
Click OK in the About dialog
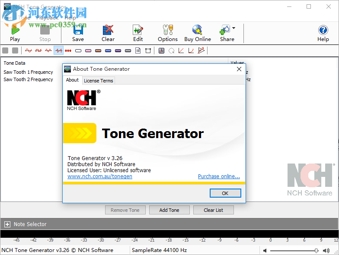click(225, 193)
